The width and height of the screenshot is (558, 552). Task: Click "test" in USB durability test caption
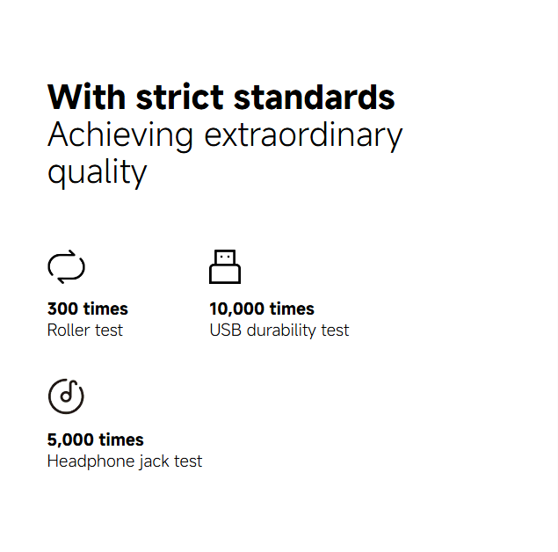[335, 330]
